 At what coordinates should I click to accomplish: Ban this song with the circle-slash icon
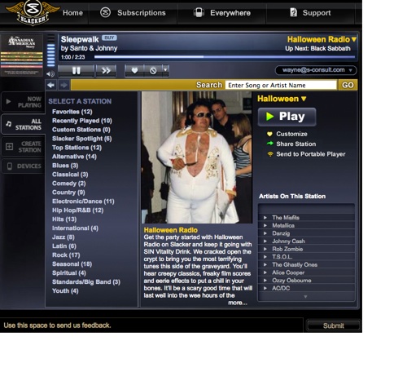pos(153,71)
